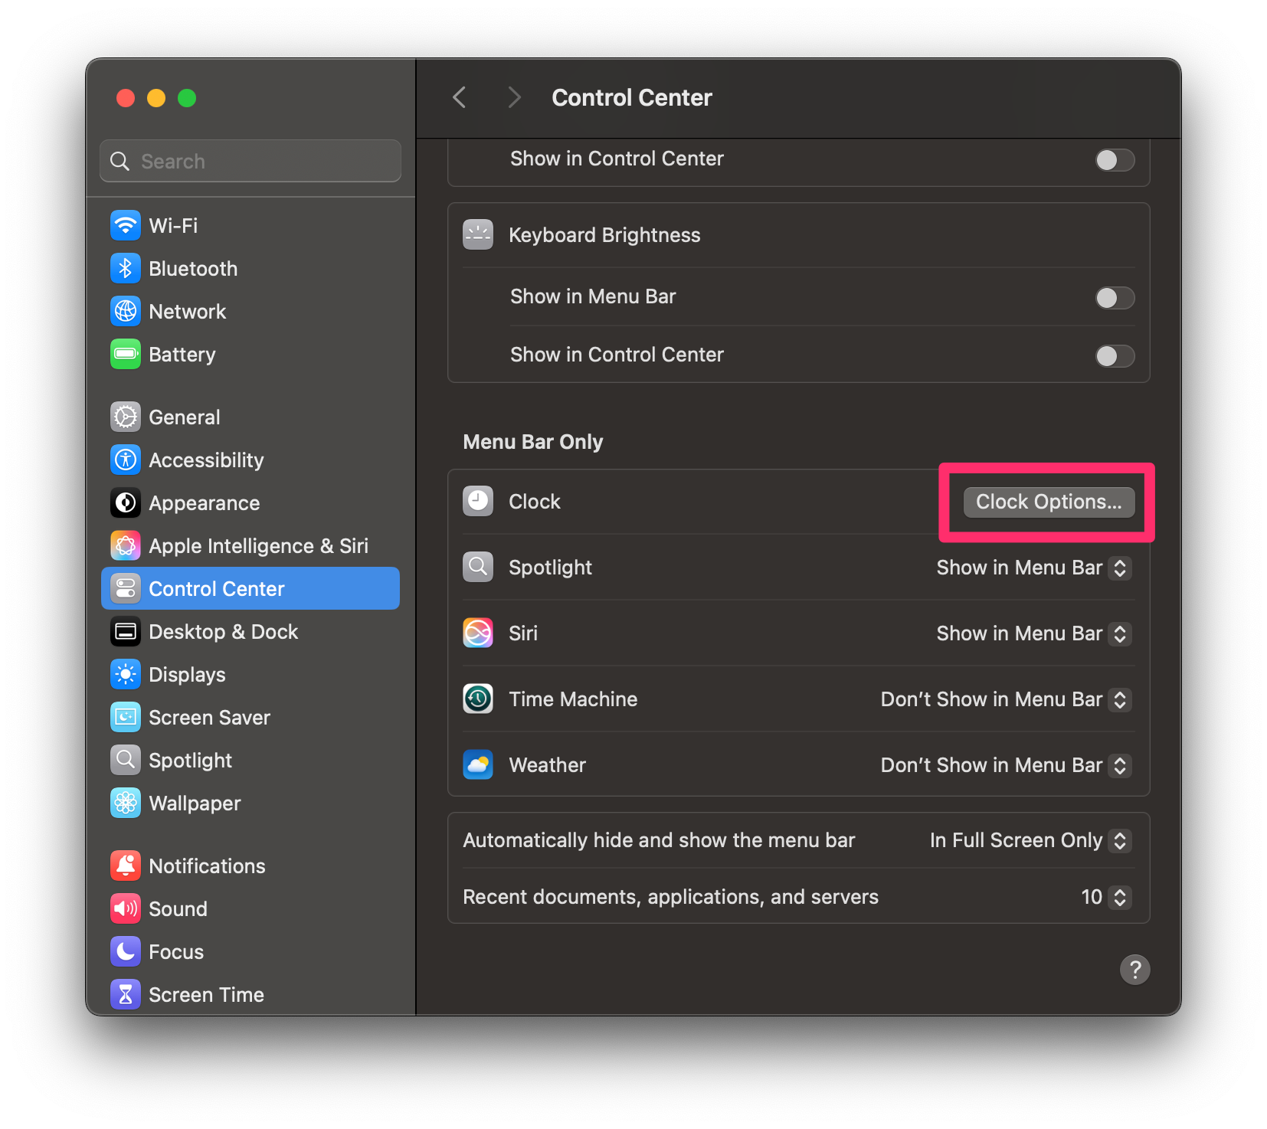The image size is (1267, 1129).
Task: Click the Apple Intelligence & Siri icon
Action: click(x=126, y=545)
